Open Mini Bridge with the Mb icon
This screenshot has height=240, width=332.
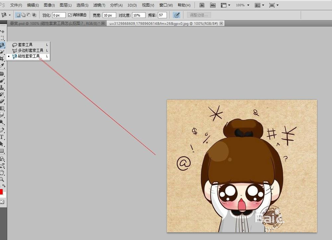(212, 5)
